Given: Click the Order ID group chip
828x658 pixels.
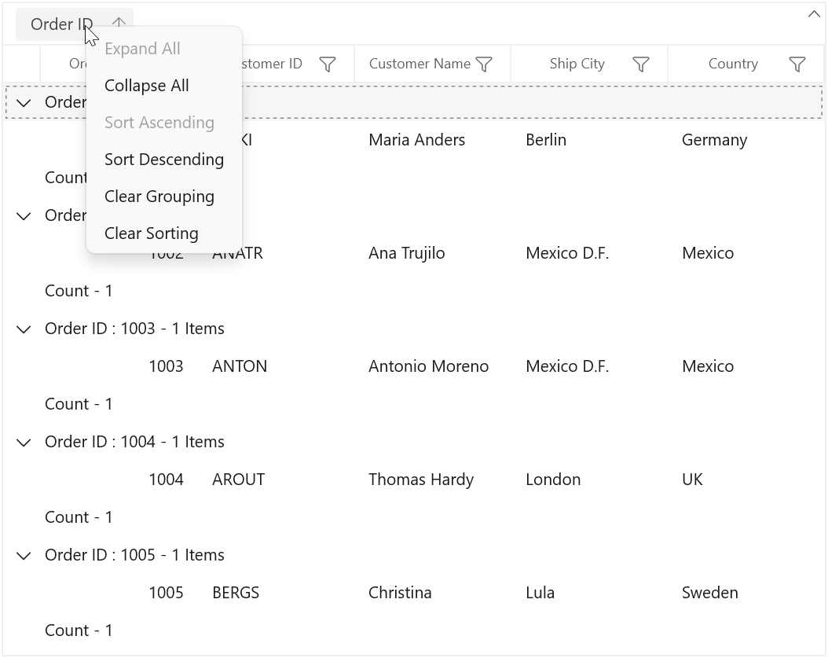Looking at the screenshot, I should click(x=75, y=24).
